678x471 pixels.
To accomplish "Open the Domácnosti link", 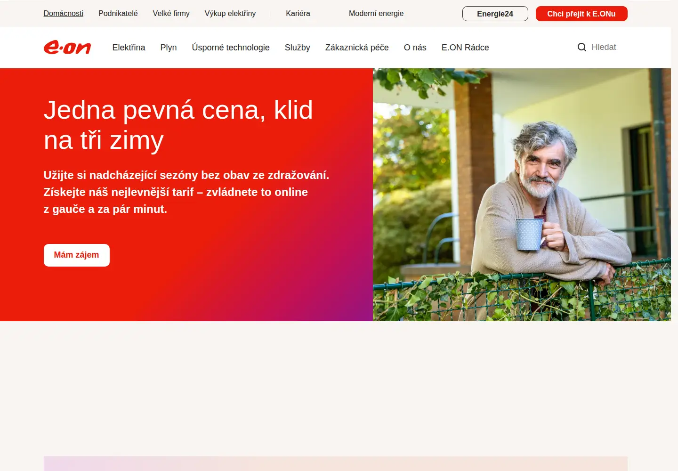I will coord(64,14).
